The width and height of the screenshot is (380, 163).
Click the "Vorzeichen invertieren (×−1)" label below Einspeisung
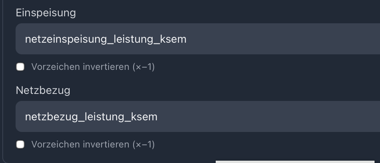point(93,67)
